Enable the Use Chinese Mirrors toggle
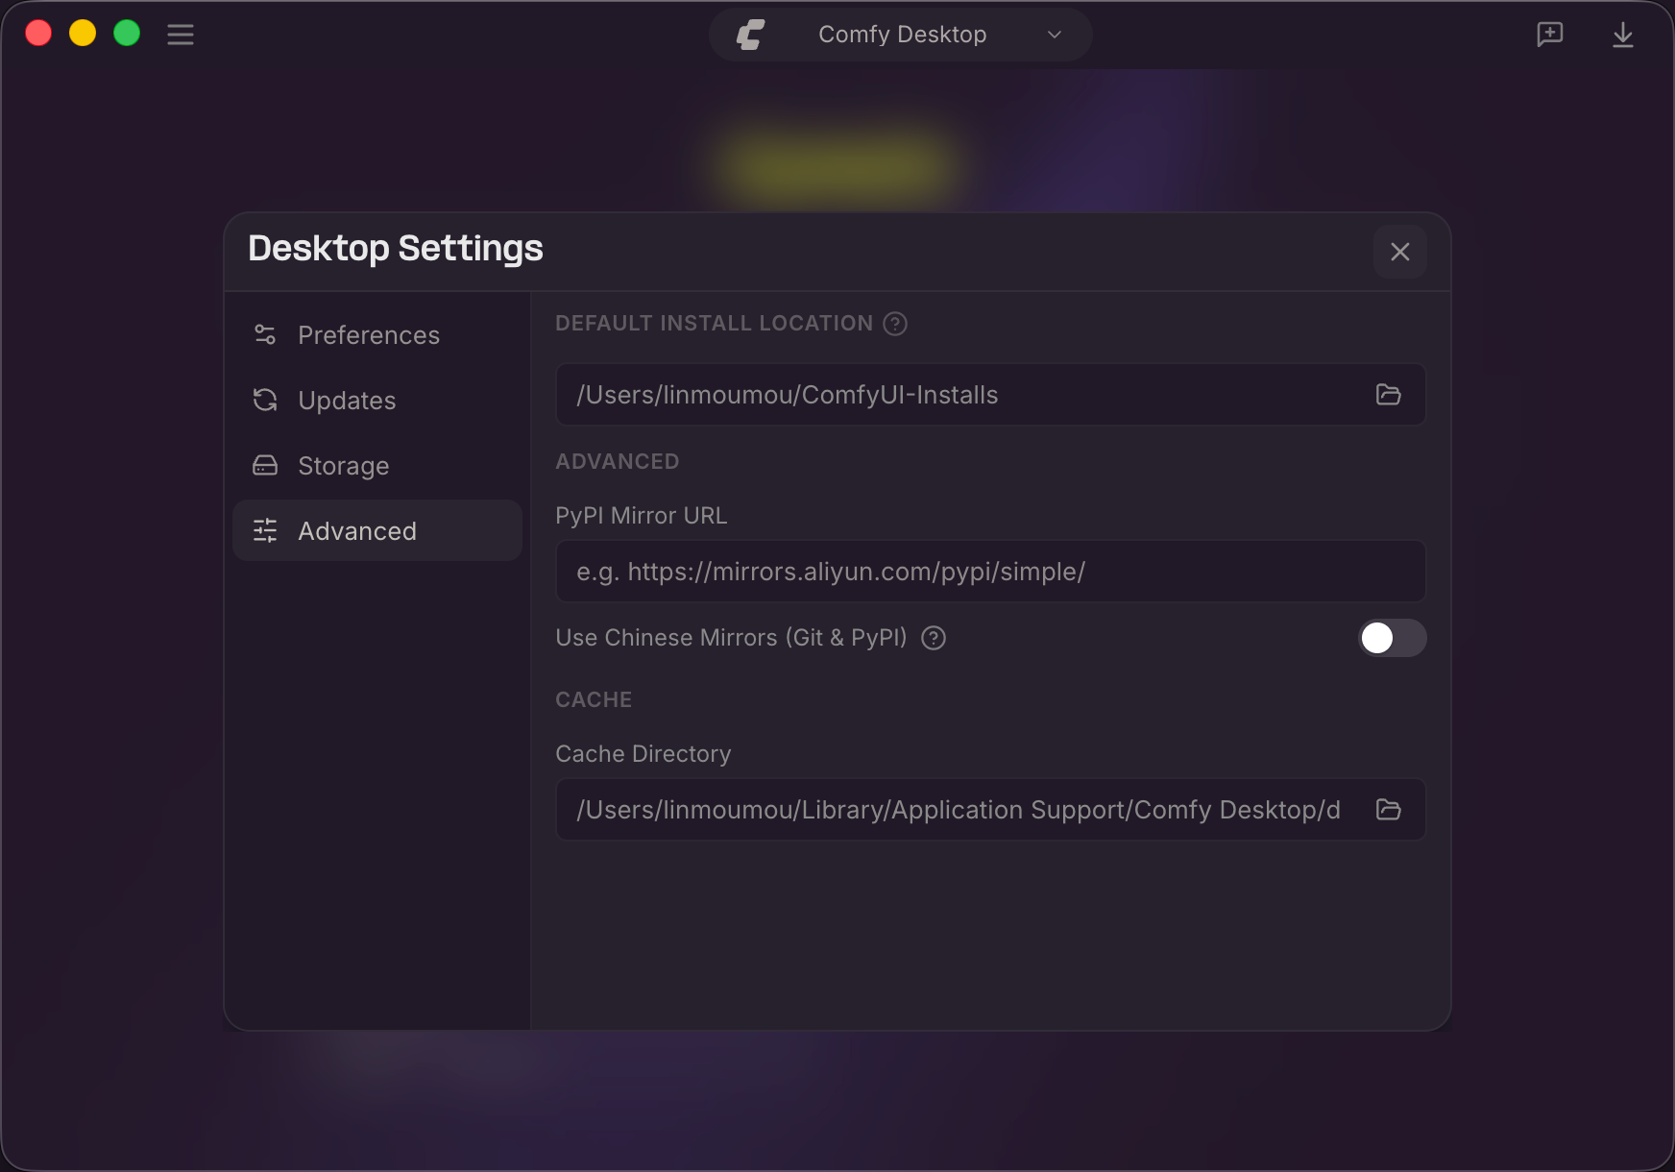This screenshot has width=1675, height=1172. (1392, 638)
